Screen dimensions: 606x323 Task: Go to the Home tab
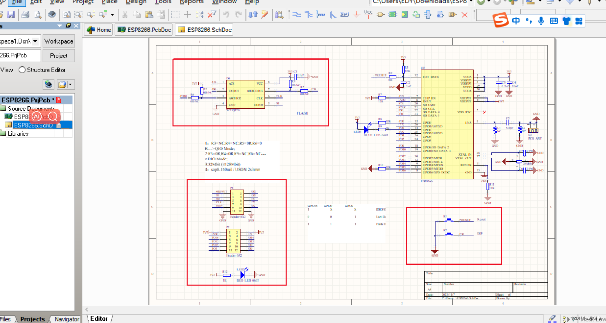[x=99, y=30]
